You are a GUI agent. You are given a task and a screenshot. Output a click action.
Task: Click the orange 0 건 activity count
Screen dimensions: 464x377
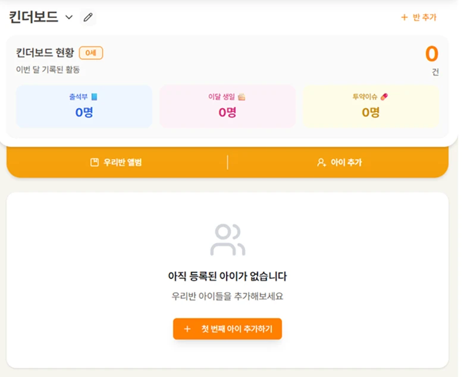tap(431, 55)
